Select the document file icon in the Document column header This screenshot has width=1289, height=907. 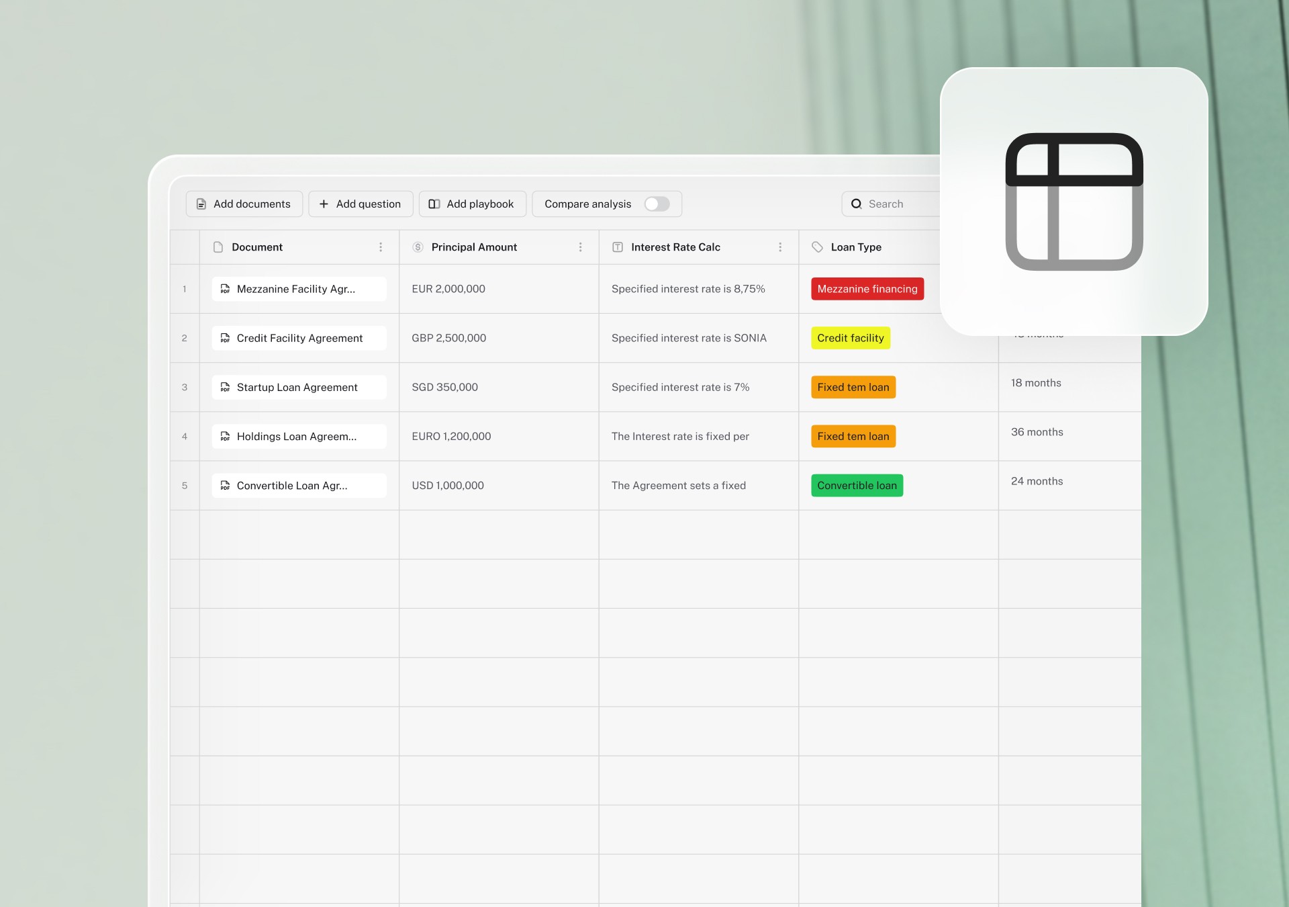click(217, 247)
